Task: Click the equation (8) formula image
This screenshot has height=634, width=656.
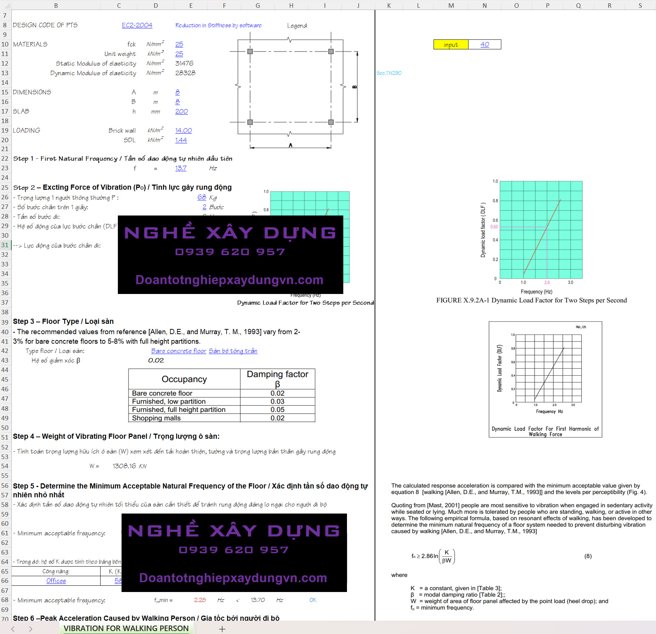Action: [x=433, y=556]
